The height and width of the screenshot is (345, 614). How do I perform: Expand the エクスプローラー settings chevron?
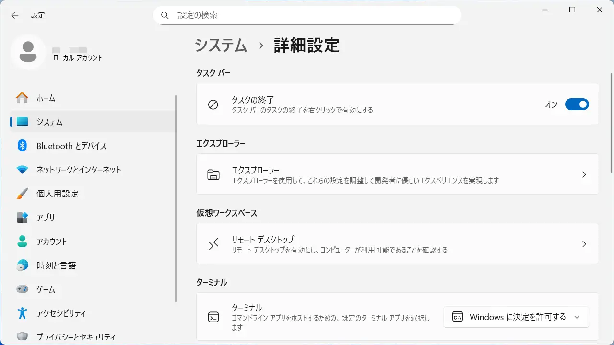click(584, 174)
